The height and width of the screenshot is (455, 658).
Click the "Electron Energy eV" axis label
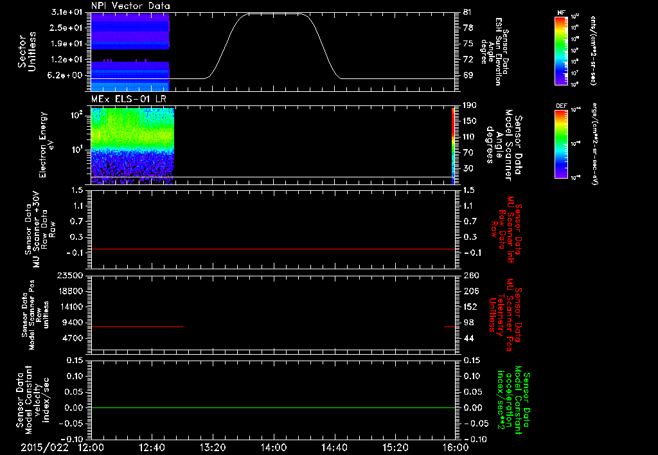click(x=46, y=145)
